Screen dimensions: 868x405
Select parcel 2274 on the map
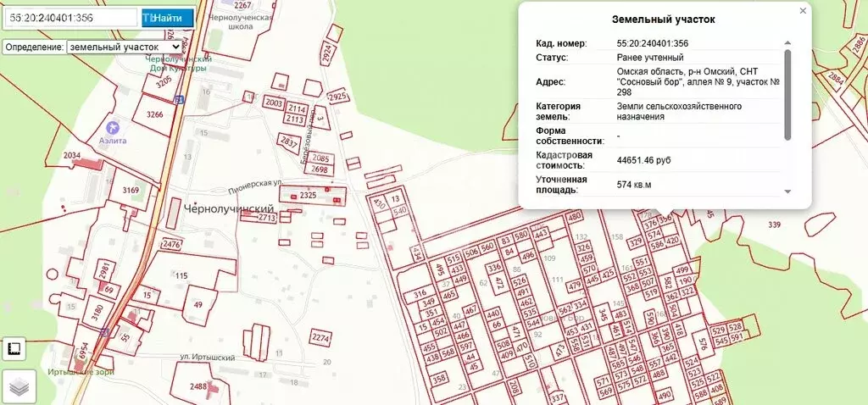click(x=320, y=338)
